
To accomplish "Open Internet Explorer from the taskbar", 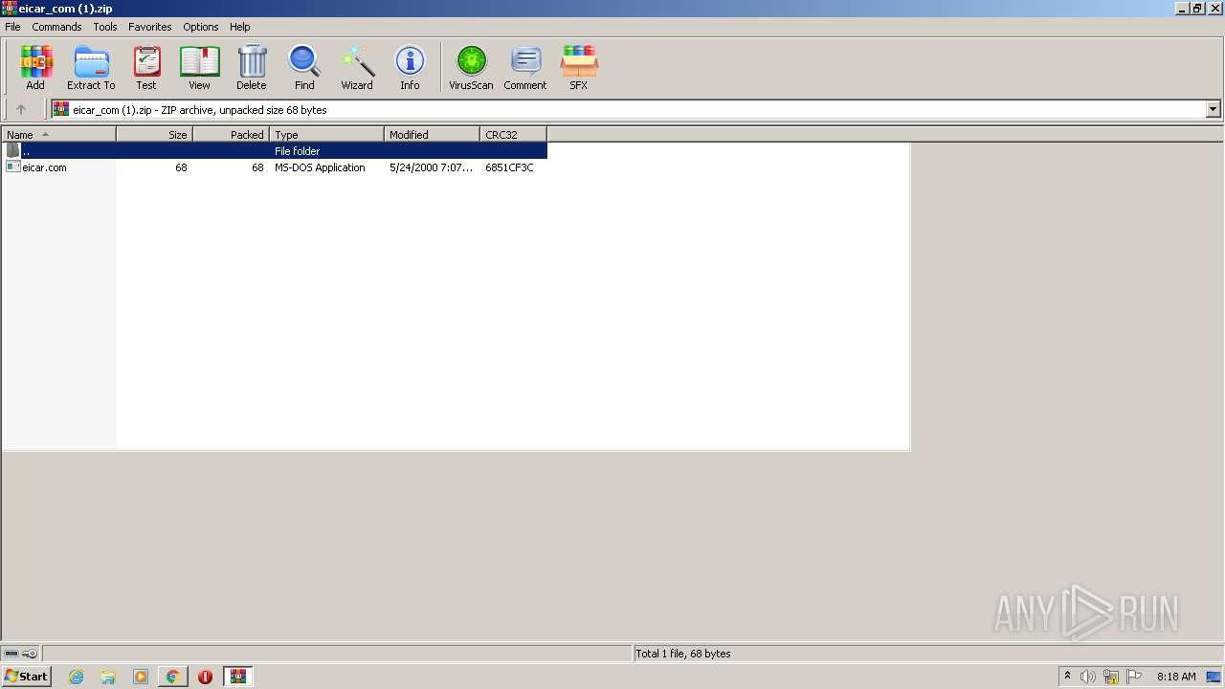I will (76, 677).
